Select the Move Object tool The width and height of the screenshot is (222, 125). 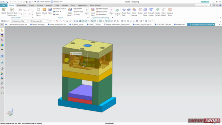(x=163, y=12)
